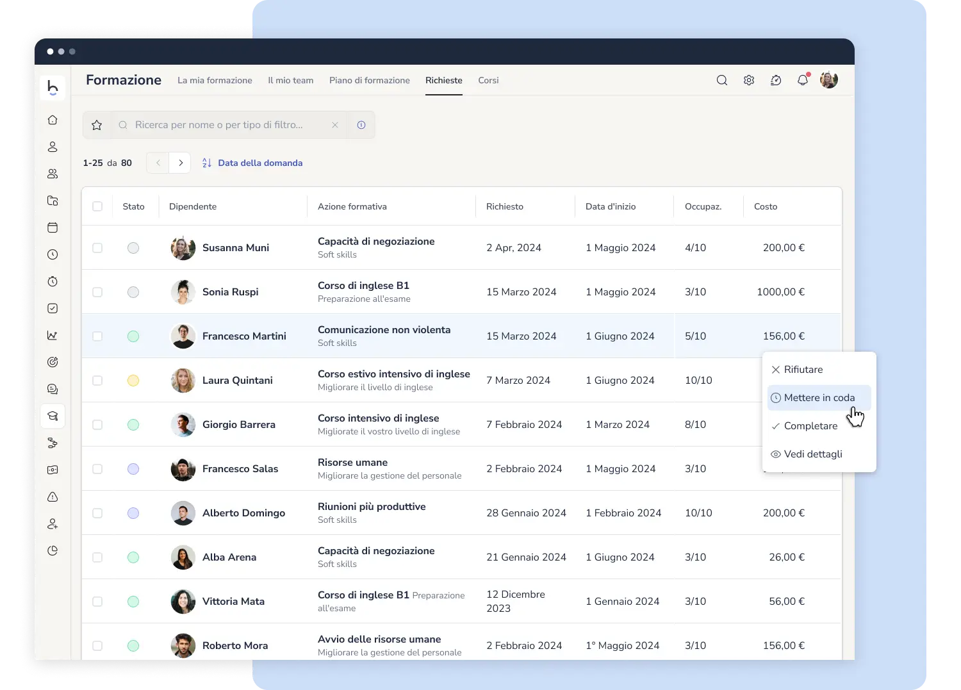Switch to the Corsi tab
The width and height of the screenshot is (961, 690).
[x=488, y=80]
